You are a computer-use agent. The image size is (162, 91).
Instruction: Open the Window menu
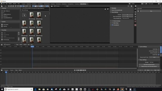coord(14,4)
